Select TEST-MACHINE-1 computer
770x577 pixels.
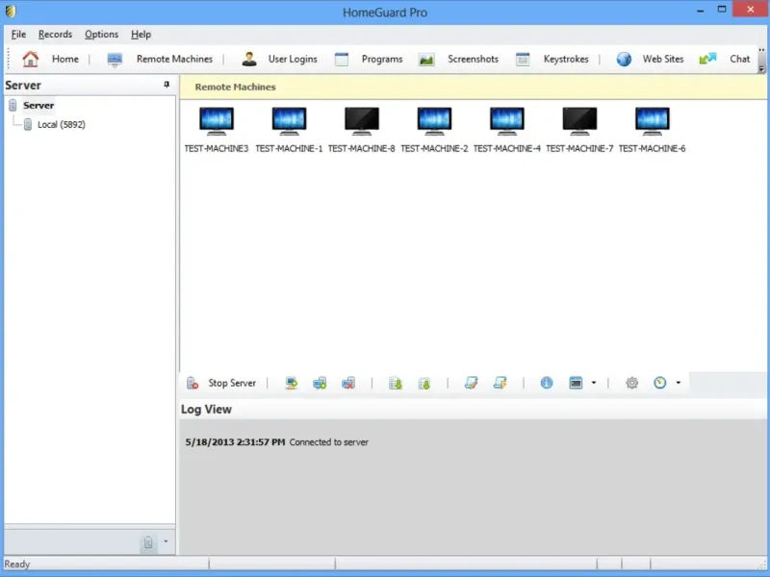(290, 130)
